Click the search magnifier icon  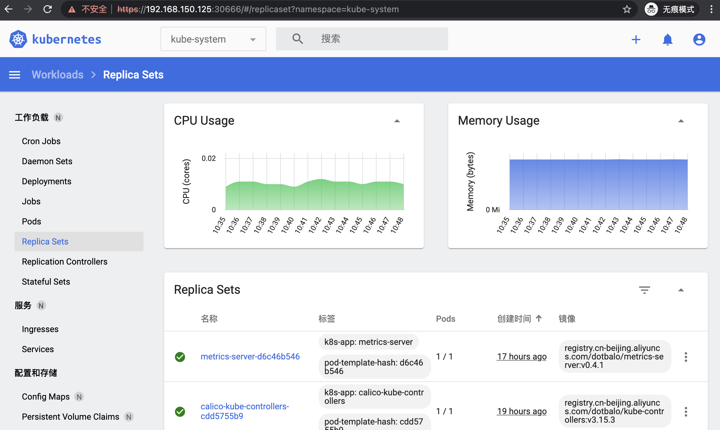pyautogui.click(x=297, y=39)
